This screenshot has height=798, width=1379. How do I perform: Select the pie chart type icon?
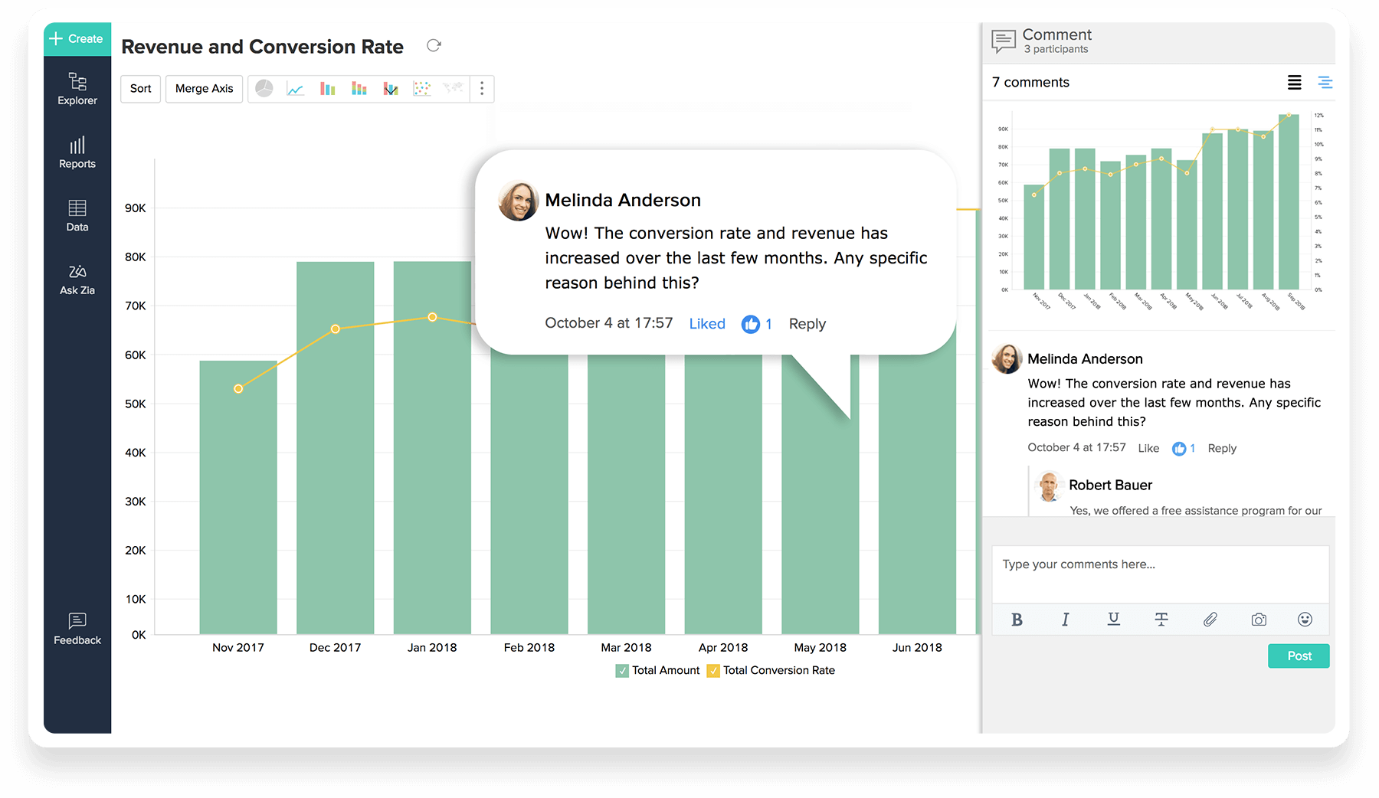tap(264, 89)
